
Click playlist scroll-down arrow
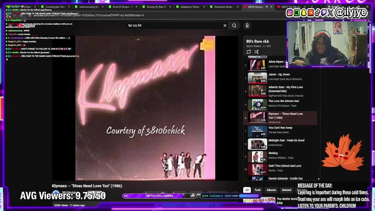pyautogui.click(x=318, y=179)
